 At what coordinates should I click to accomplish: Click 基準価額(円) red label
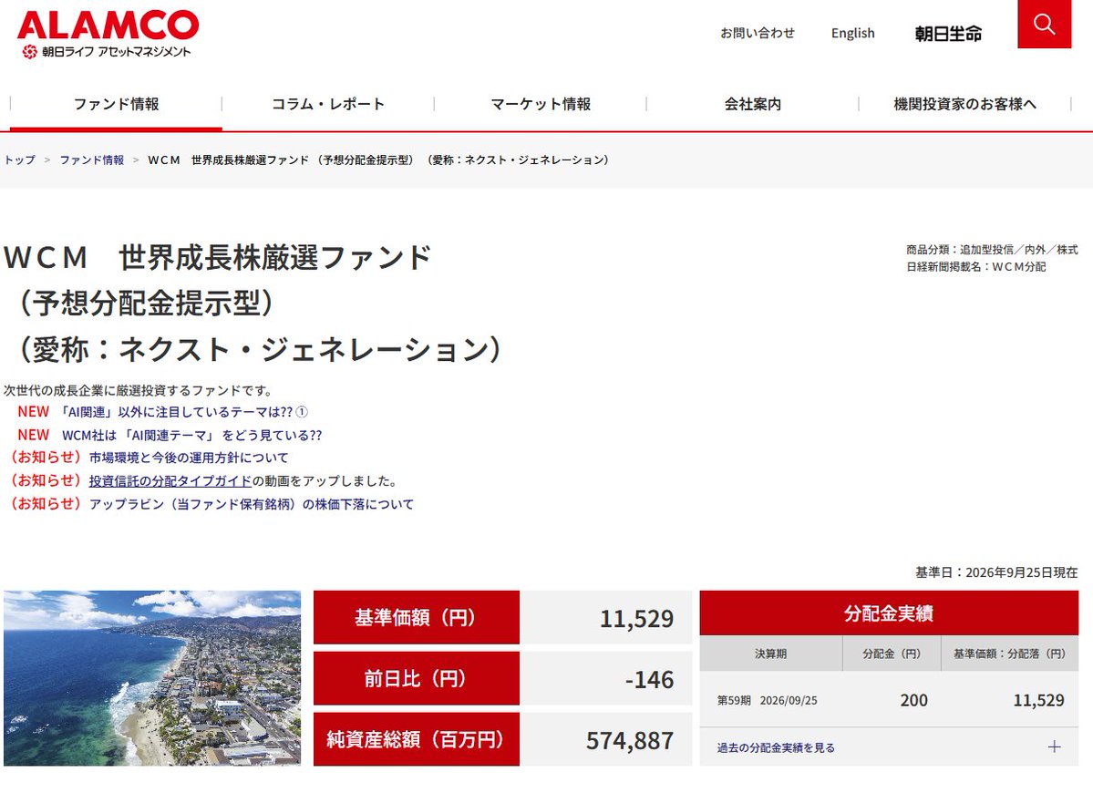417,617
